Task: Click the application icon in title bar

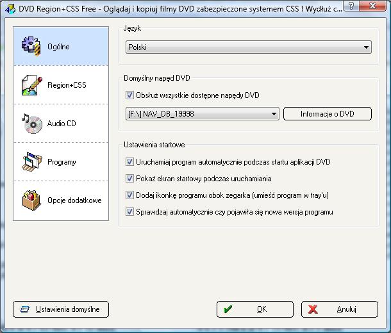Action: click(10, 9)
